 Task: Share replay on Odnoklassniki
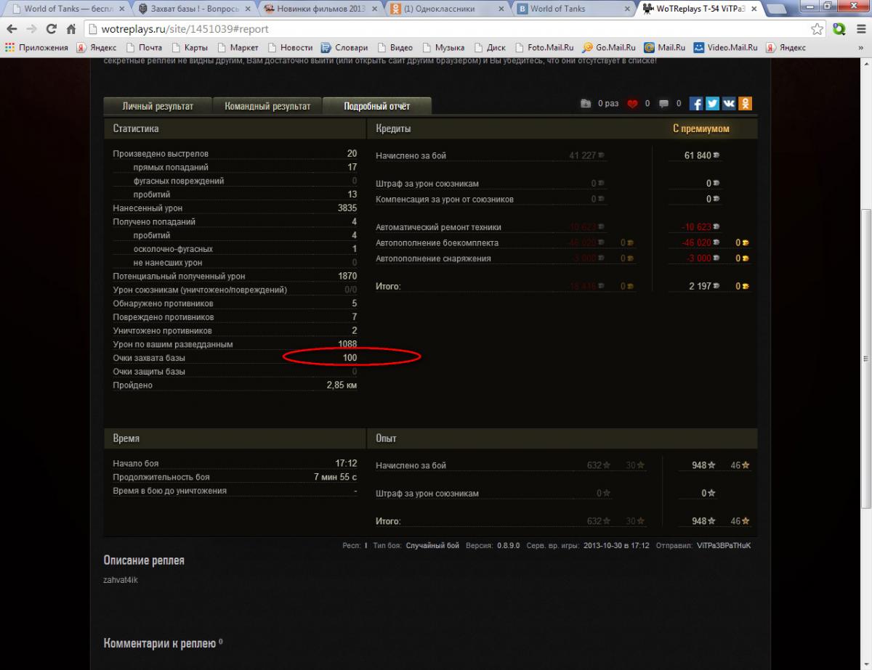(x=746, y=104)
